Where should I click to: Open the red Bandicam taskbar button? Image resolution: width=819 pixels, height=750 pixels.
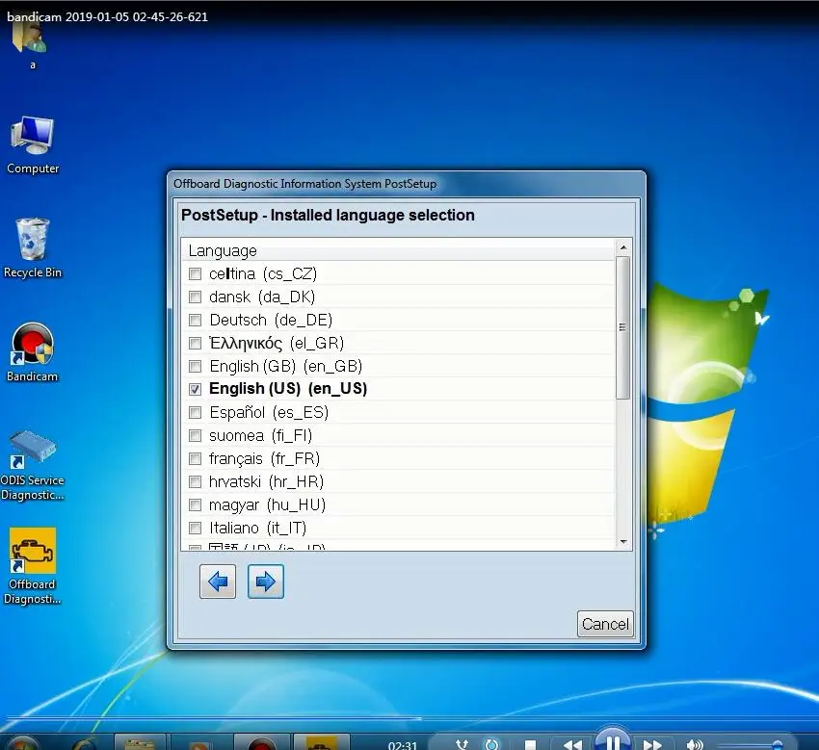(262, 743)
